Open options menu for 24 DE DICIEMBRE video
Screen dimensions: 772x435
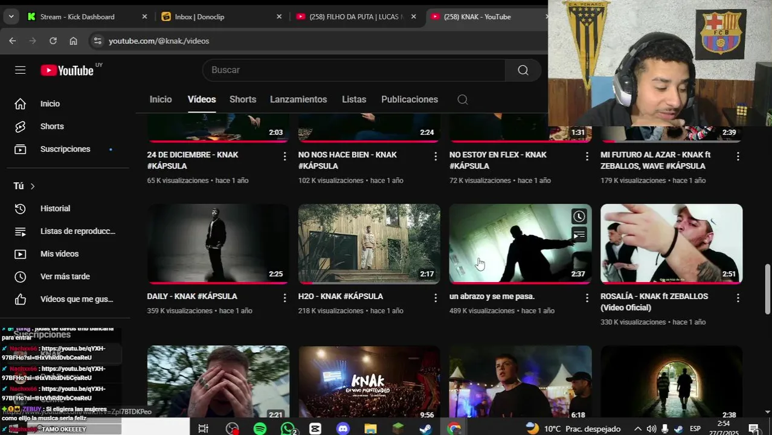click(285, 156)
